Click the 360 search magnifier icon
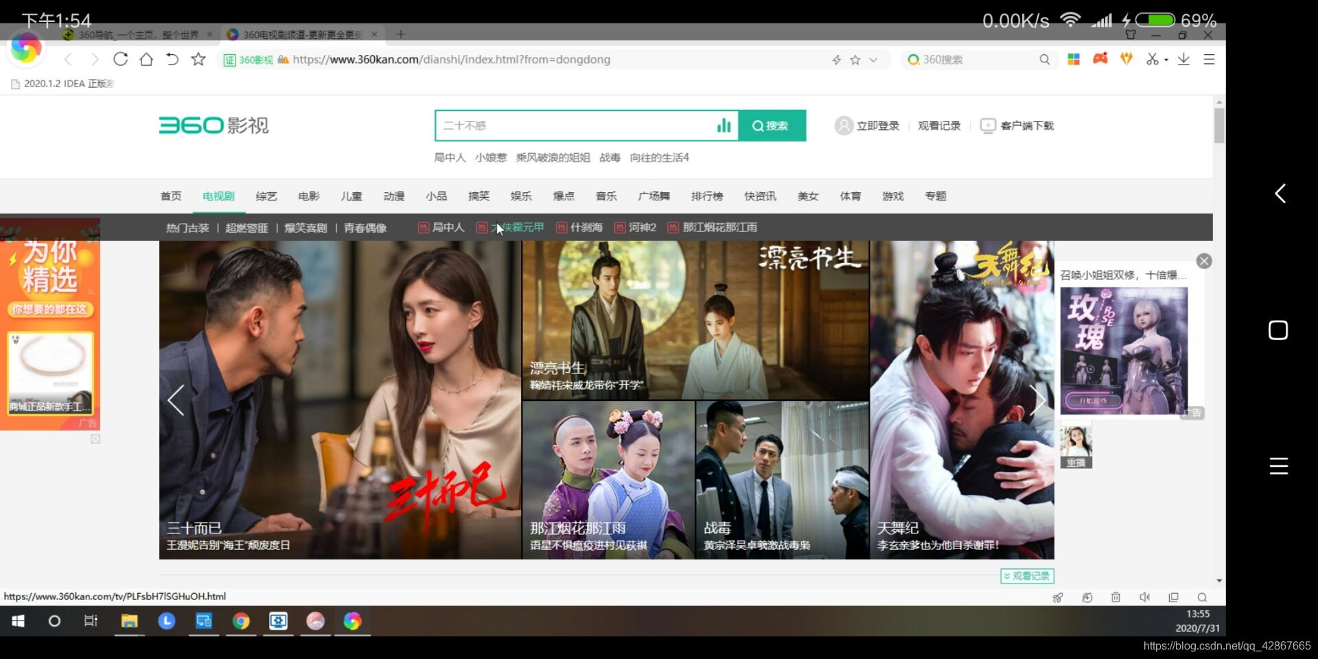Image resolution: width=1318 pixels, height=659 pixels. click(x=1044, y=60)
